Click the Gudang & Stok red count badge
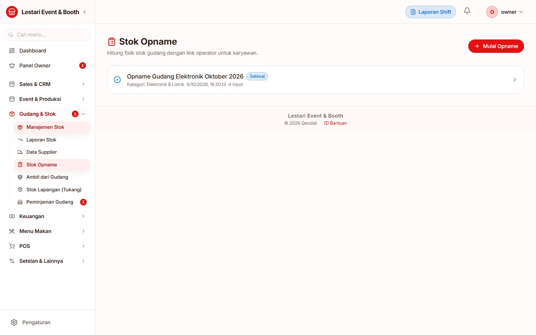 pos(75,114)
